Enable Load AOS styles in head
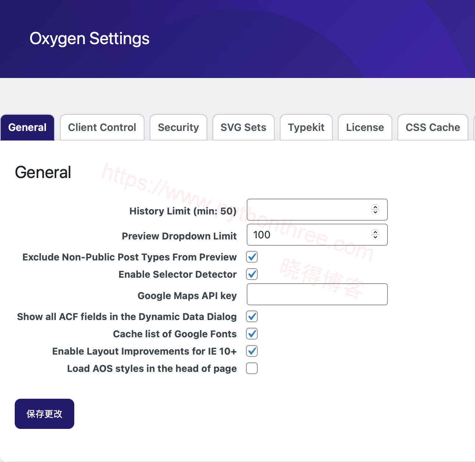The image size is (475, 462). tap(251, 368)
